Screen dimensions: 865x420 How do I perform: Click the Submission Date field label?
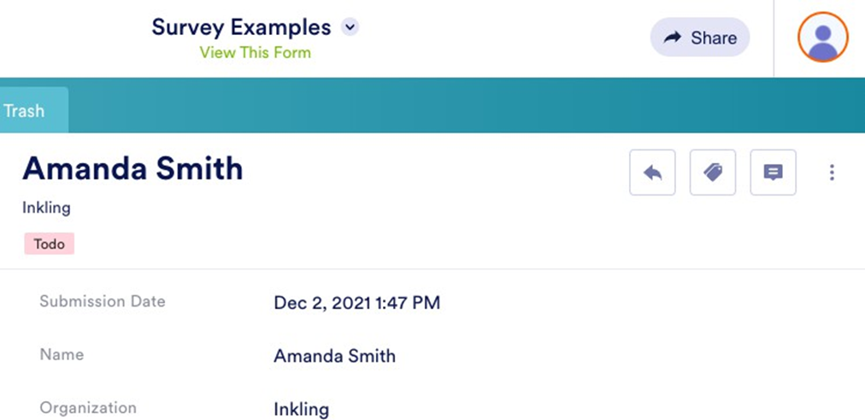[x=103, y=301]
